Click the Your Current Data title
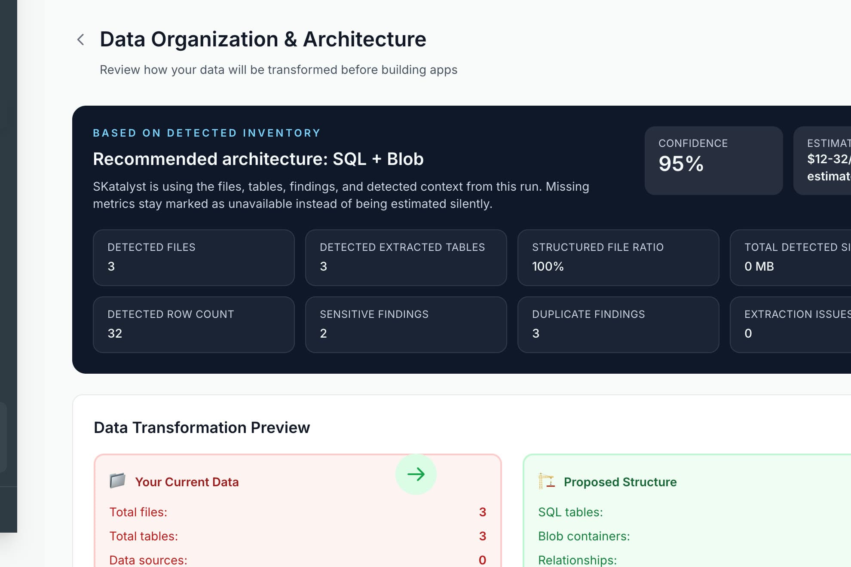Viewport: 851px width, 567px height. pos(187,482)
